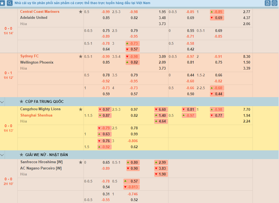Click highlighted odds 0.76 above handicap 1.5

[105, 141]
